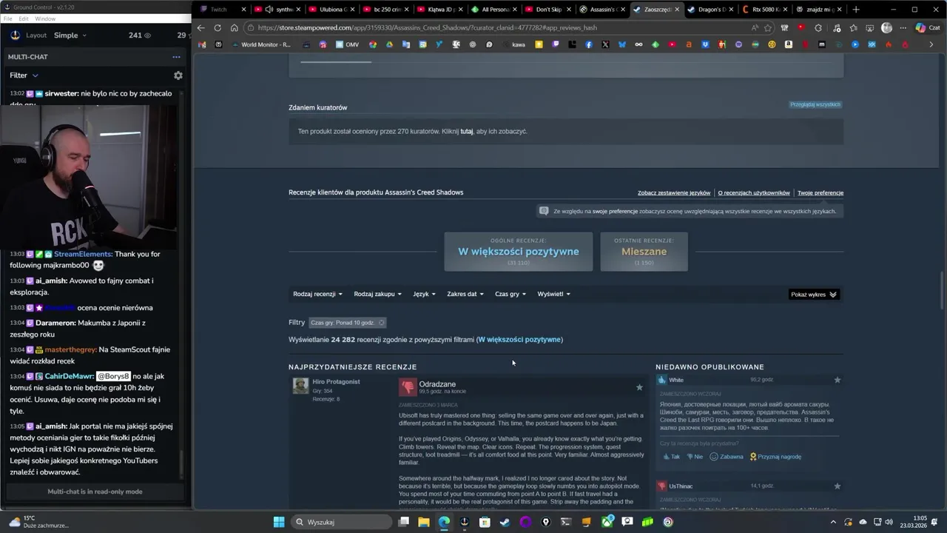Open Hiro Protagonist's avatar
Viewport: 947px width, 533px height.
point(300,386)
